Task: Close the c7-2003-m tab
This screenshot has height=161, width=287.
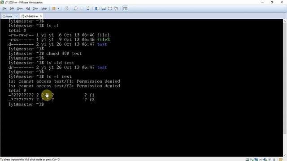Action: click(x=41, y=16)
